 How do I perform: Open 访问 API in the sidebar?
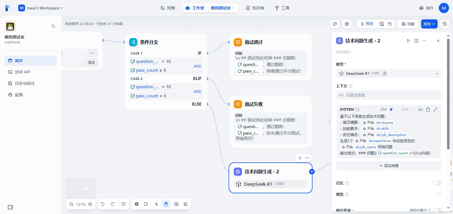[30, 72]
